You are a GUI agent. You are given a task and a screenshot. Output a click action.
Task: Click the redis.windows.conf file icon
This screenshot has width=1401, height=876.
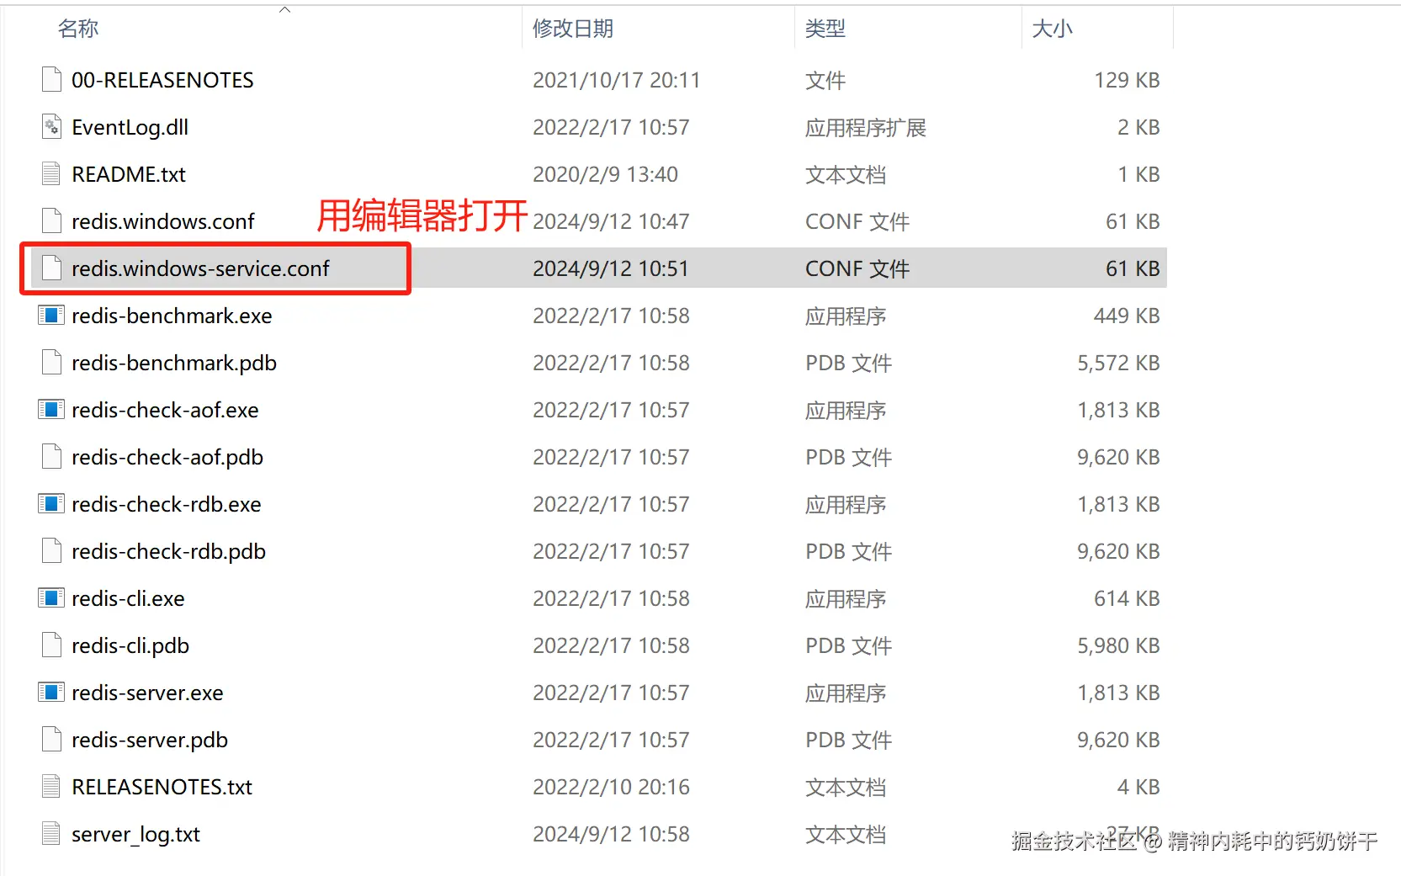point(51,221)
